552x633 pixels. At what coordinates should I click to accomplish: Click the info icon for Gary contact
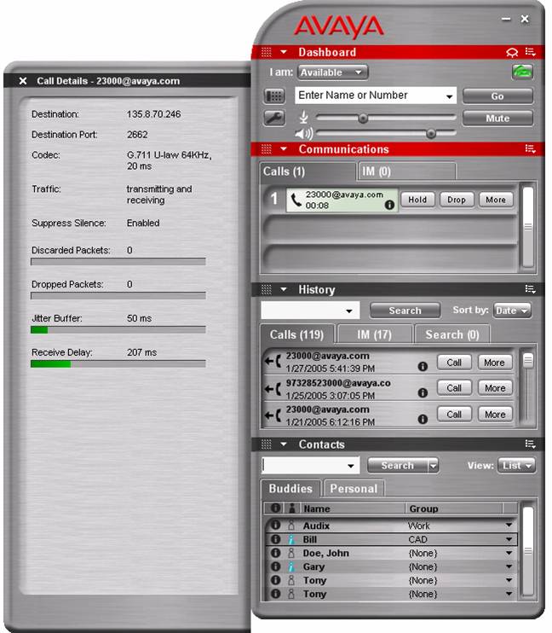pyautogui.click(x=275, y=566)
